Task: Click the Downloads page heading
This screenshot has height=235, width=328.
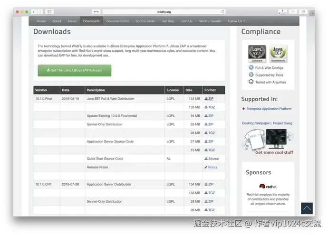Action: (52, 32)
